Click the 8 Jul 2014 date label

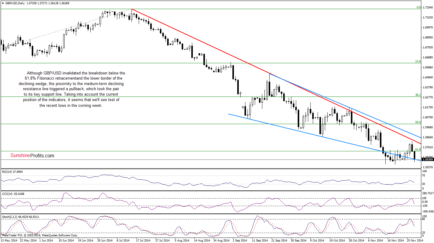[123, 240]
